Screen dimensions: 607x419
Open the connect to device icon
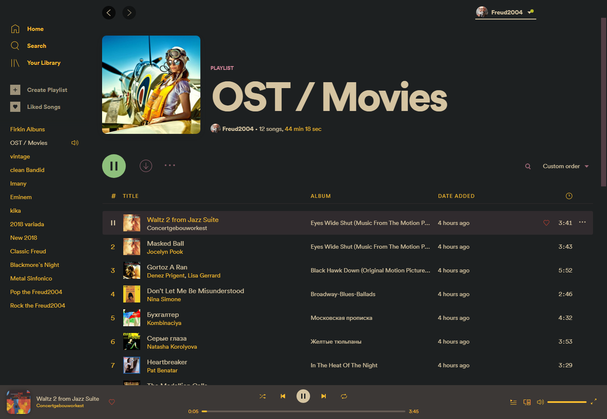[527, 402]
